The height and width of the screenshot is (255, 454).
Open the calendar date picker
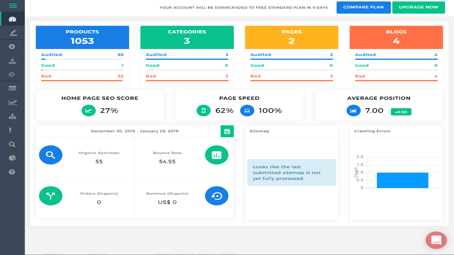click(x=227, y=131)
